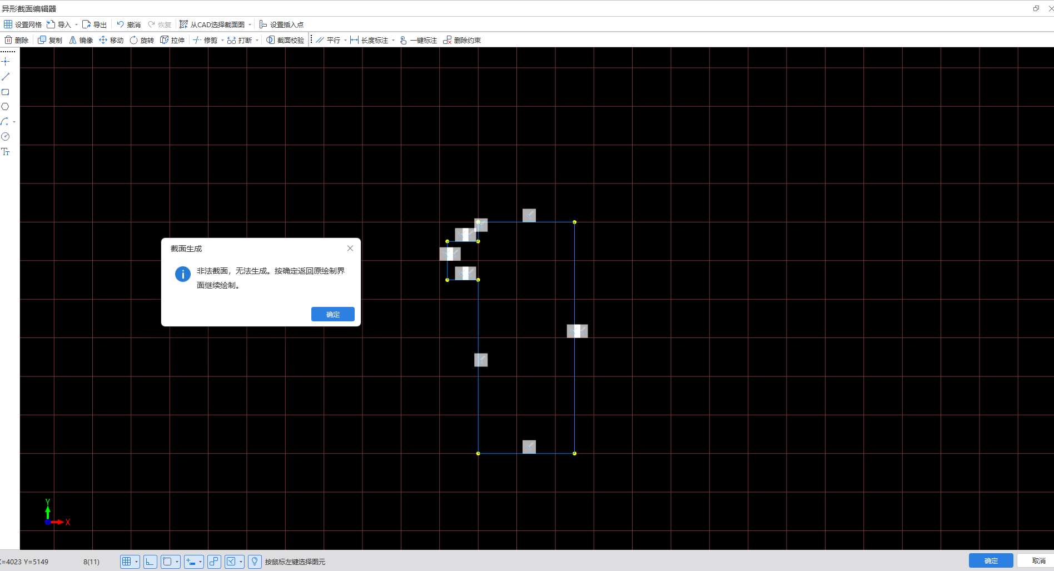Open grid display dropdown in status bar

[x=136, y=562]
